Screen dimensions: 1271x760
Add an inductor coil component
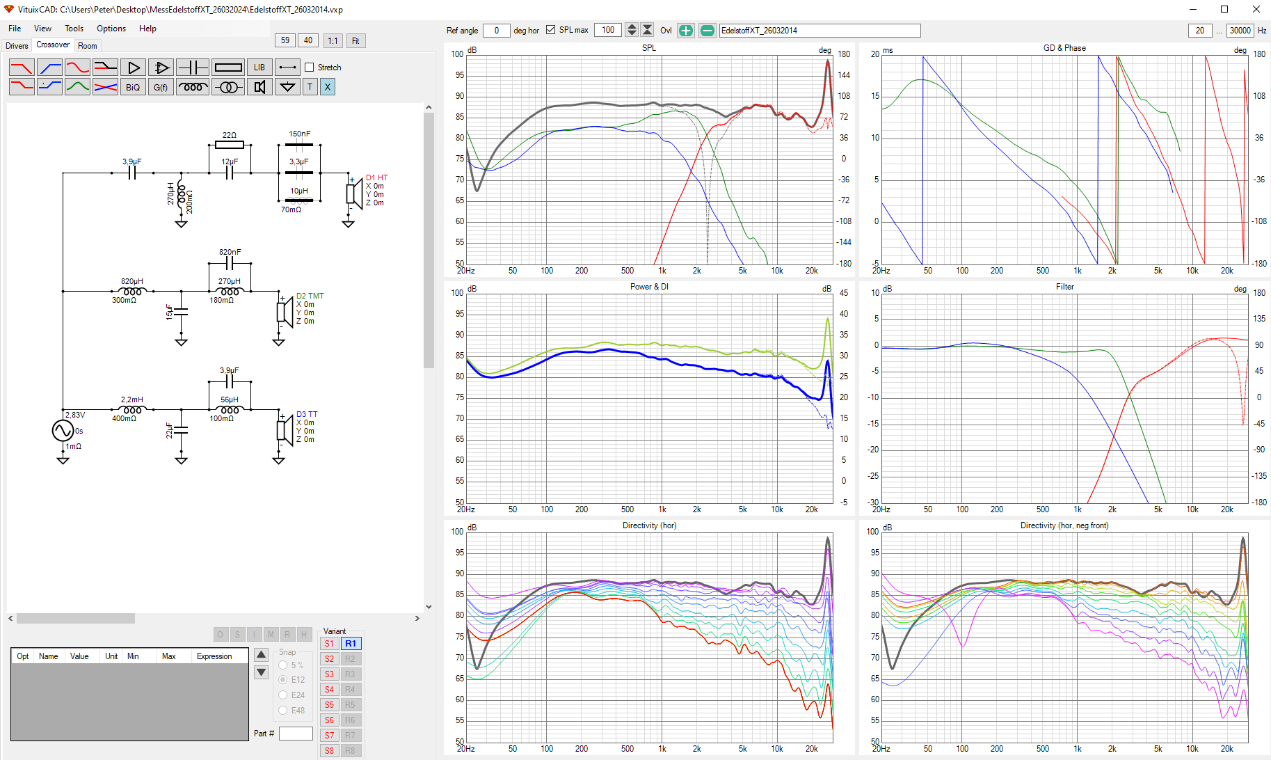[x=193, y=87]
